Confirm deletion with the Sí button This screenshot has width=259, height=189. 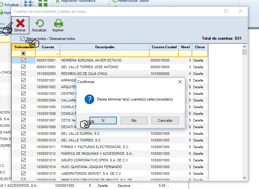(103, 121)
